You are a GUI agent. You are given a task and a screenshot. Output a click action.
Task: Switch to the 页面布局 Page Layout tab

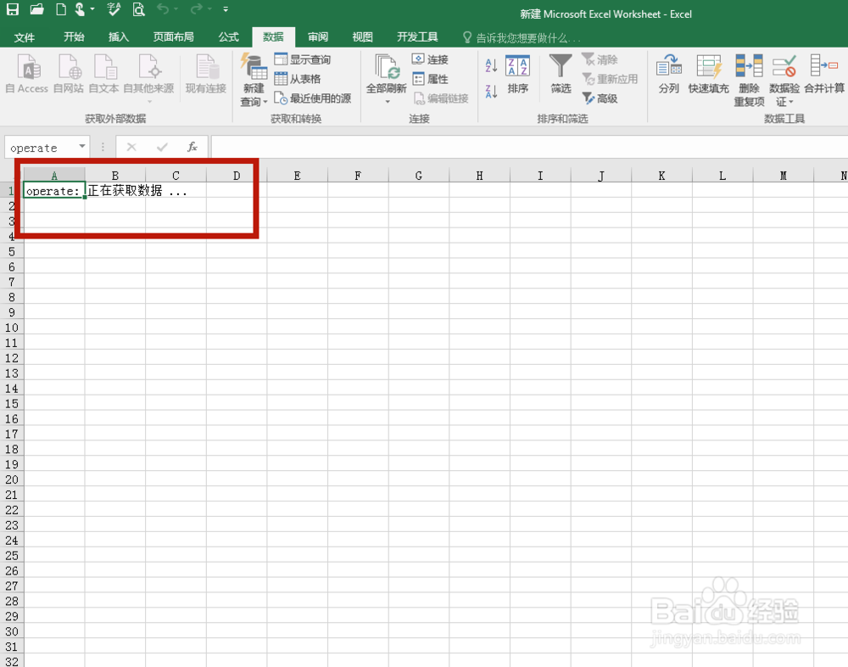[x=173, y=36]
